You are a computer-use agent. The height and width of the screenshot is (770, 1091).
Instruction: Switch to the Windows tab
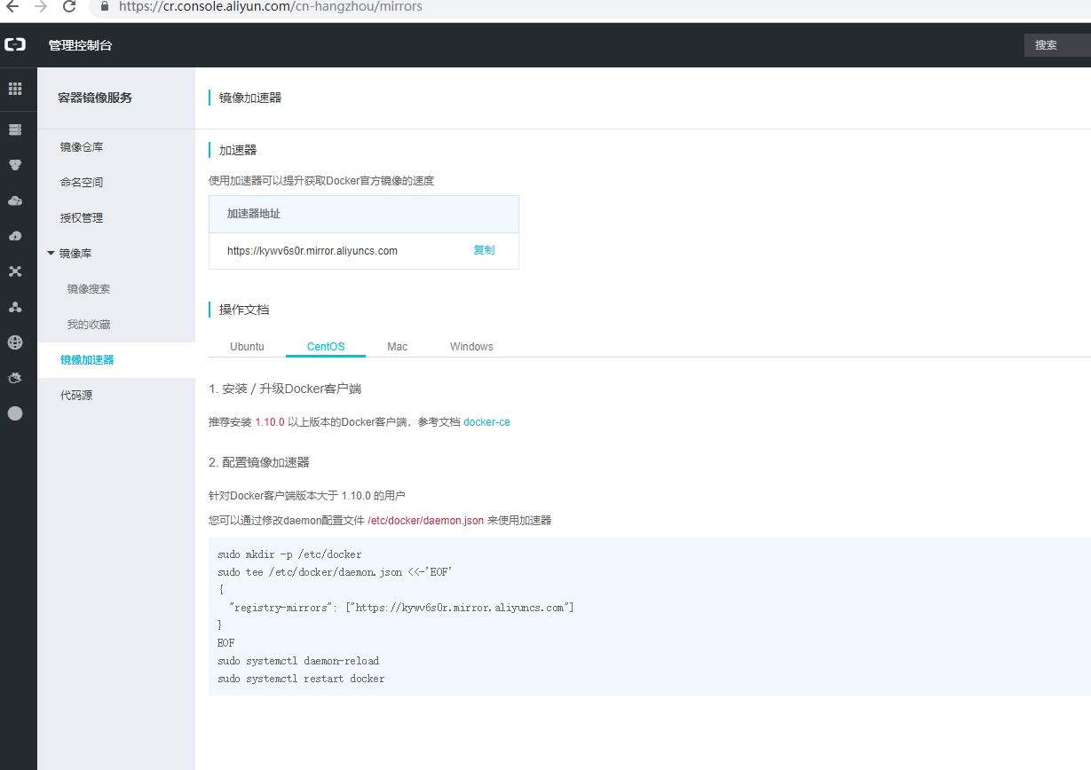(471, 347)
